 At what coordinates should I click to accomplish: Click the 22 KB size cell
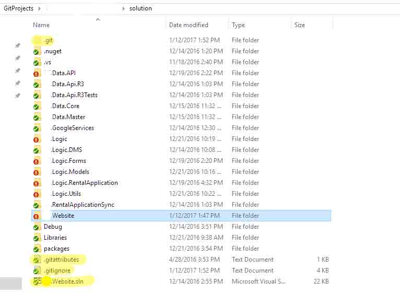tap(321, 281)
